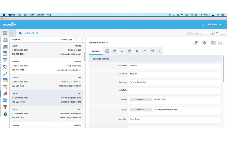Open the call logs phone sidebar icon
This screenshot has height=142, width=227.
coord(5,67)
